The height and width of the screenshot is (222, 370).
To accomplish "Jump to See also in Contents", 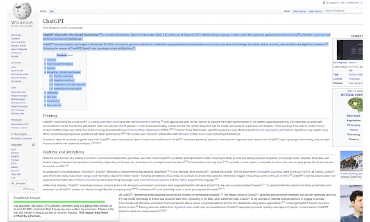I will coord(51,97).
